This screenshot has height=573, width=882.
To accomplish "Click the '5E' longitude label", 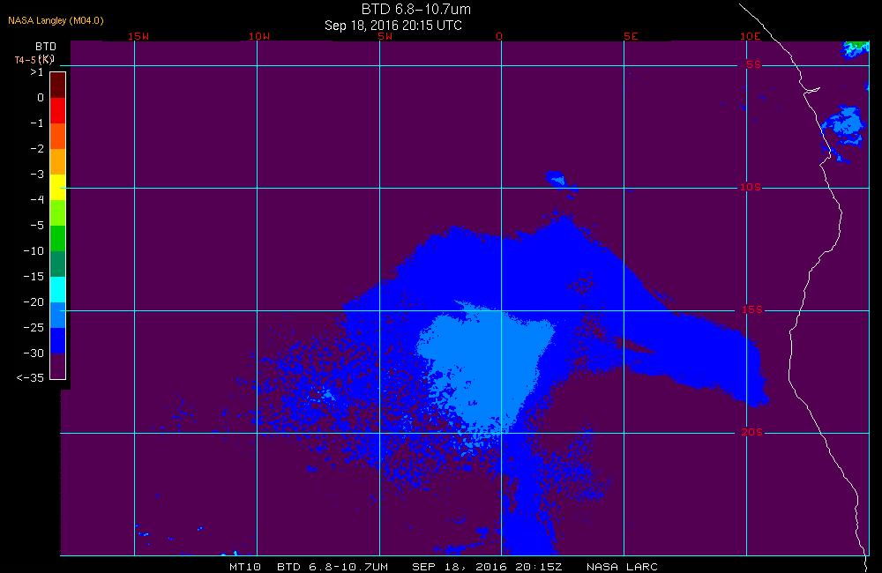I will click(631, 36).
